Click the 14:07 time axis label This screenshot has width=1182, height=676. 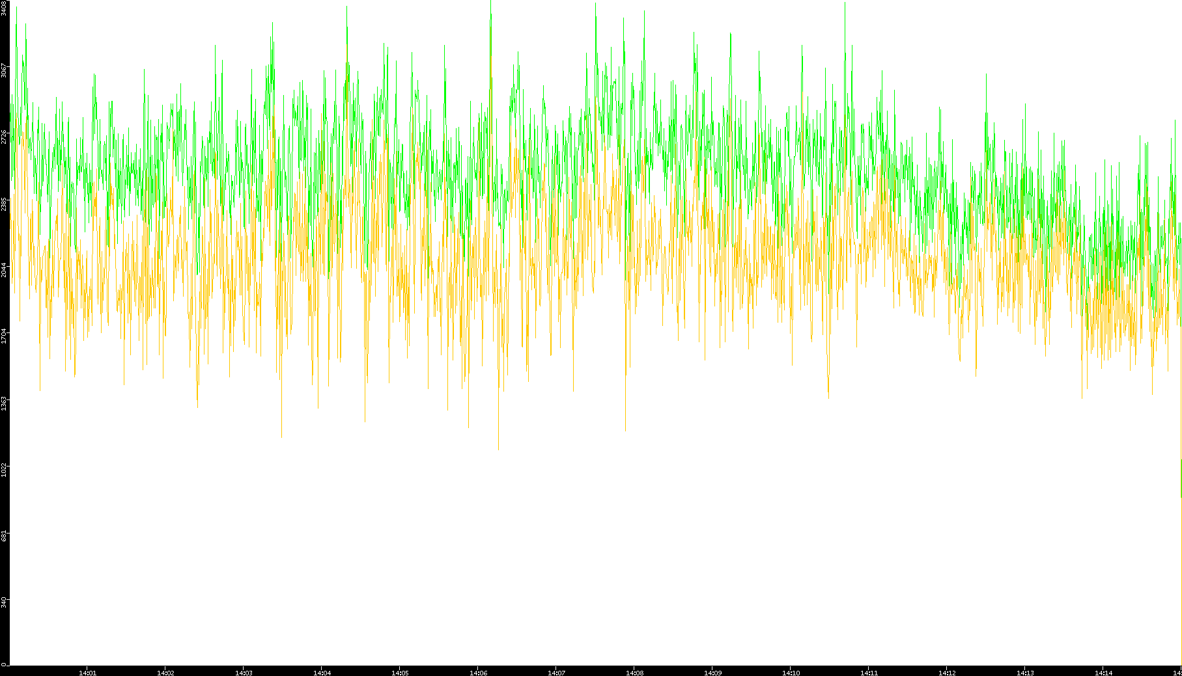556,672
